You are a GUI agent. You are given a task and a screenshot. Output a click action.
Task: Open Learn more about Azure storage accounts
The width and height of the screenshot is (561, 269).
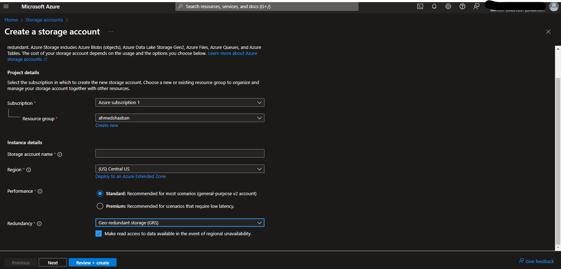(232, 53)
